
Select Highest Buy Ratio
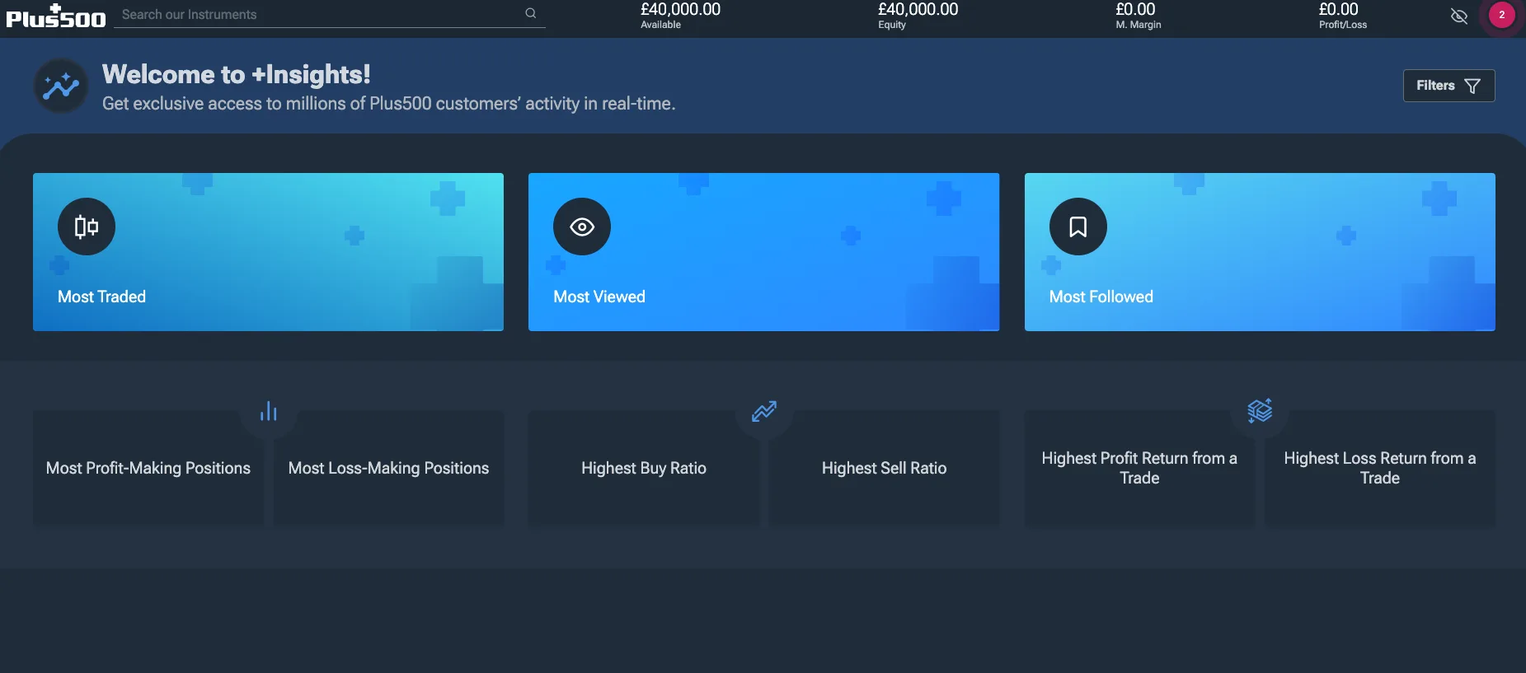coord(644,468)
